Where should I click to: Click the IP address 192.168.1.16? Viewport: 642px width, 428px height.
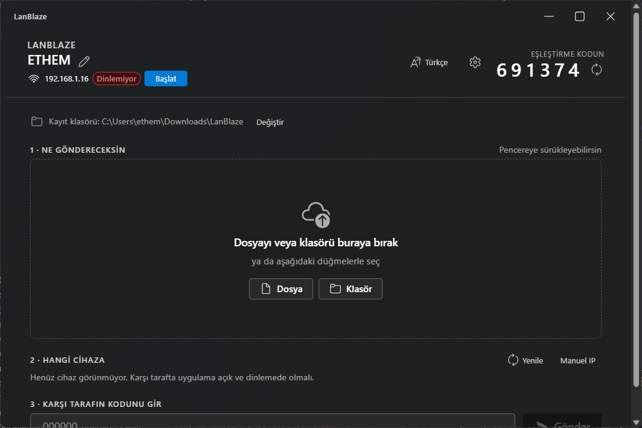click(66, 79)
